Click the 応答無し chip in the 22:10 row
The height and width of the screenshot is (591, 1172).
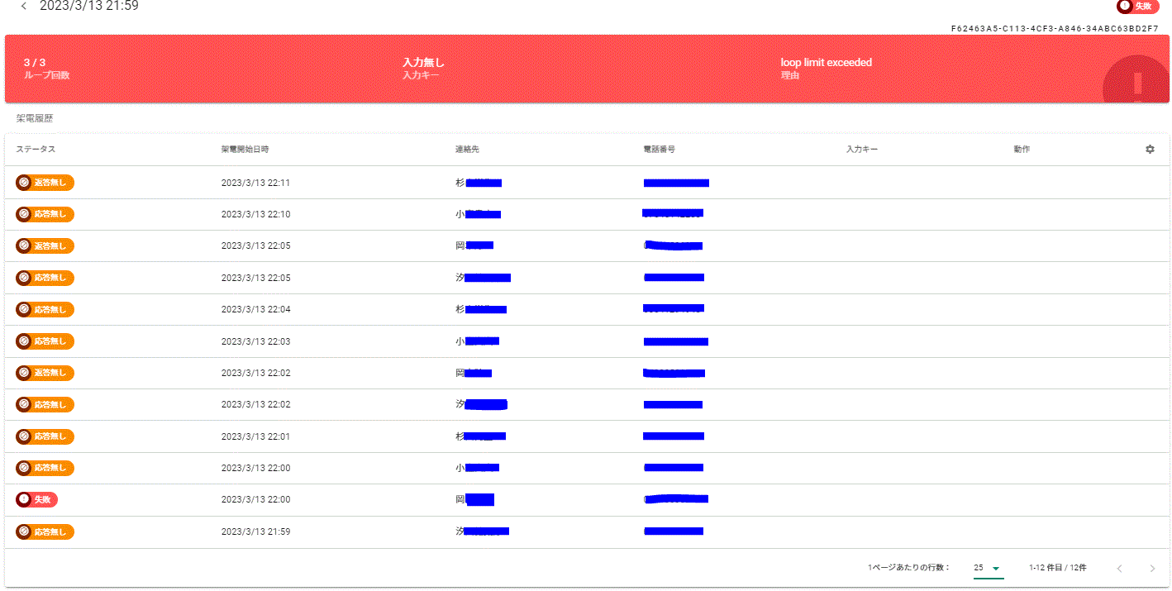point(45,214)
